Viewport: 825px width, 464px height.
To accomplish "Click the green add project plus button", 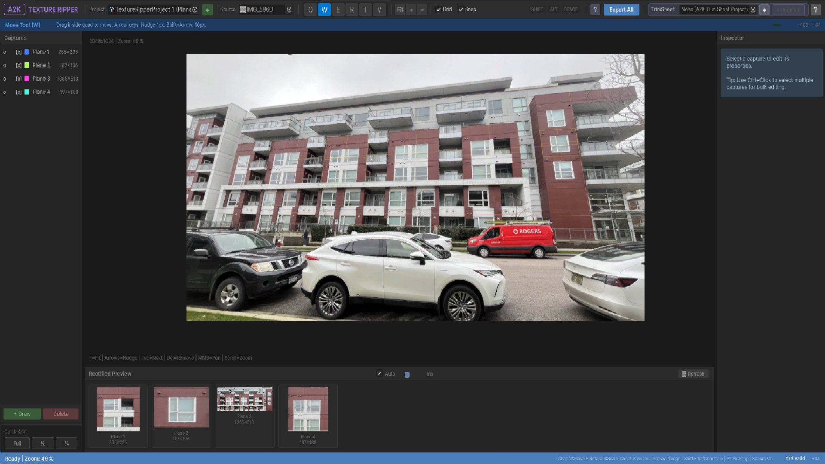I will tap(208, 9).
